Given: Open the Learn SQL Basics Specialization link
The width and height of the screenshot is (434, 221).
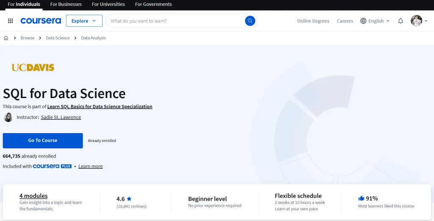Looking at the screenshot, I should (x=100, y=106).
